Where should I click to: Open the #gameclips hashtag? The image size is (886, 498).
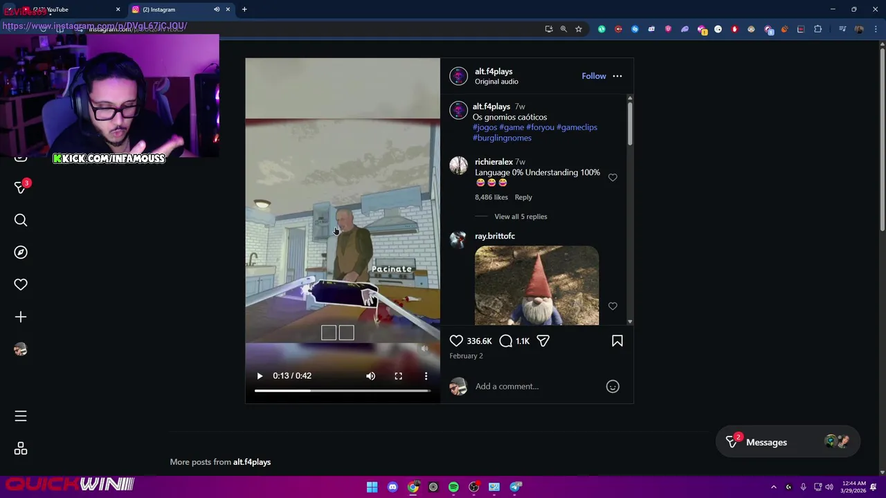pos(577,127)
